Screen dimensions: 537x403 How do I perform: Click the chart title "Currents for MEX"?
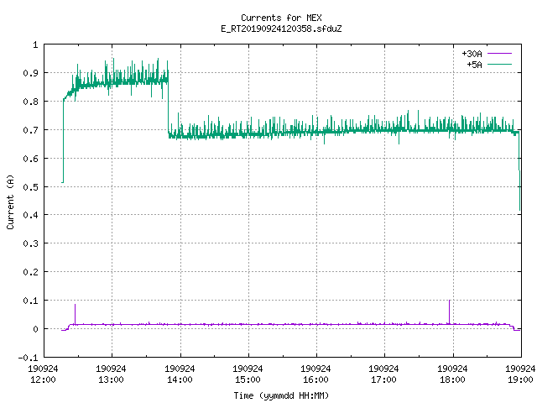click(x=281, y=18)
